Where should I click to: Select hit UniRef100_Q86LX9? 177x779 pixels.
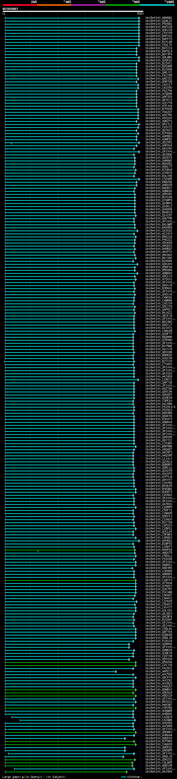coord(158,756)
